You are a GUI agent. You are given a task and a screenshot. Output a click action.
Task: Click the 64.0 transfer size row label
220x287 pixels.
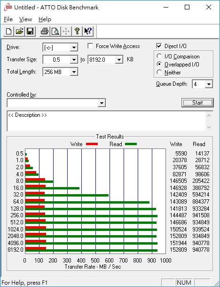point(18,202)
